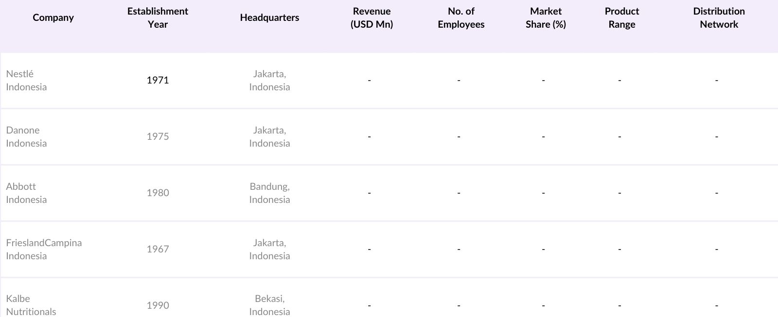Image resolution: width=778 pixels, height=317 pixels.
Task: Click the Headquarters column header
Action: click(269, 17)
